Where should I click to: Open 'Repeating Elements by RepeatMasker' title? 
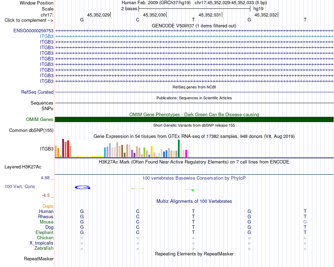click(194, 254)
